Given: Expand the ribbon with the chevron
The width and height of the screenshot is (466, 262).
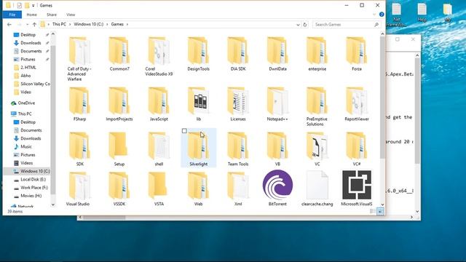Looking at the screenshot, I should tap(374, 15).
